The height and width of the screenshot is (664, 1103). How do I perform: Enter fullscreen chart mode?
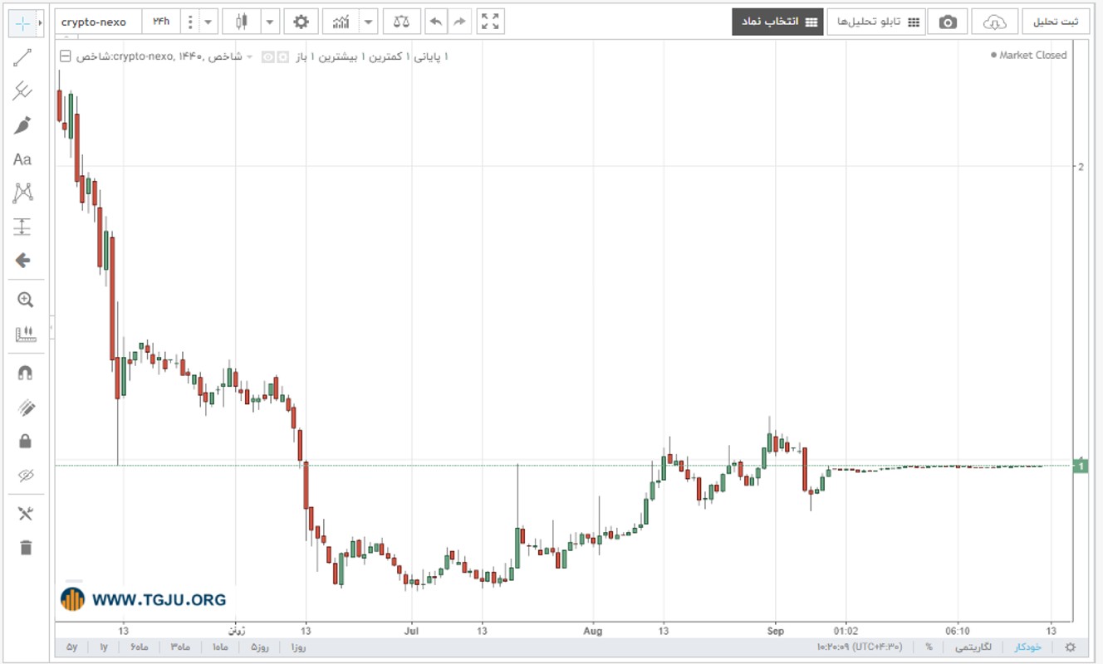(491, 22)
